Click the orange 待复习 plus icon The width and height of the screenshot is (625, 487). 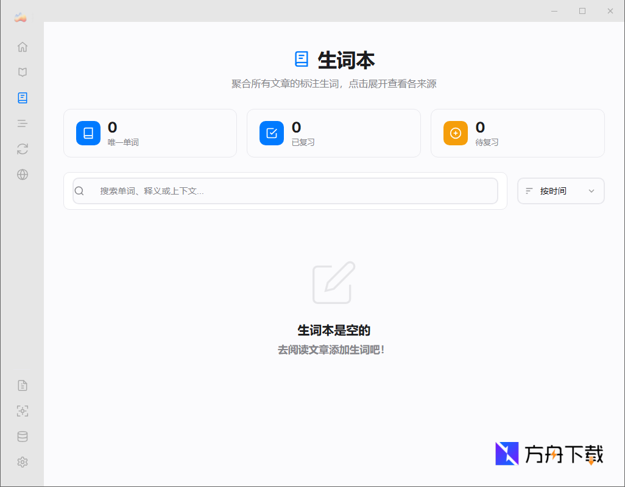455,133
